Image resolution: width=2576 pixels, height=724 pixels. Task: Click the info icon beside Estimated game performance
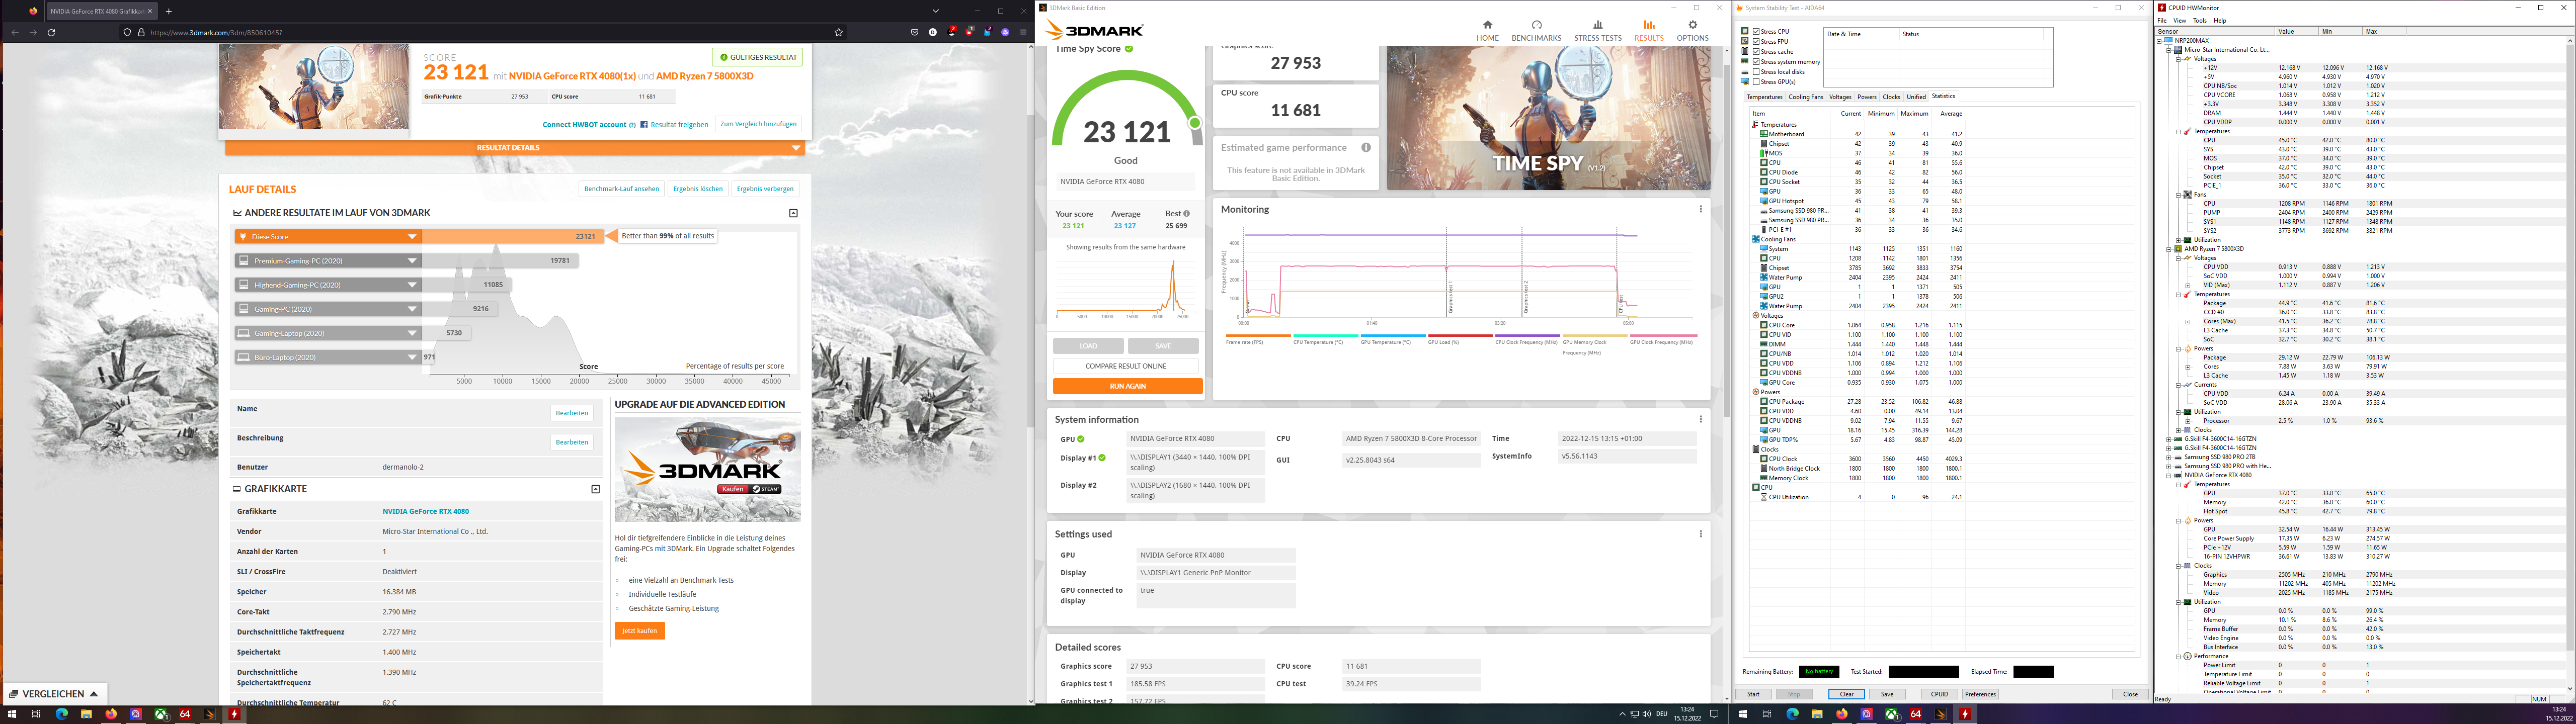tap(1365, 147)
